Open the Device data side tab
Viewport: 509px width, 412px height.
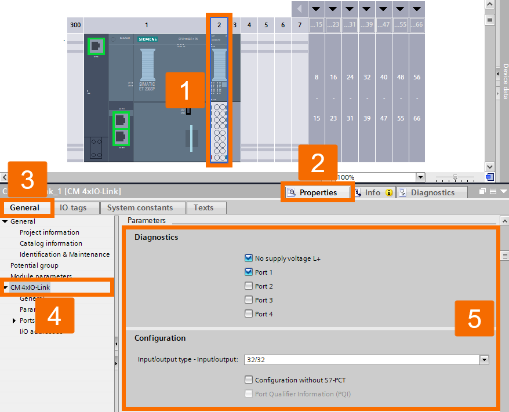click(x=505, y=81)
